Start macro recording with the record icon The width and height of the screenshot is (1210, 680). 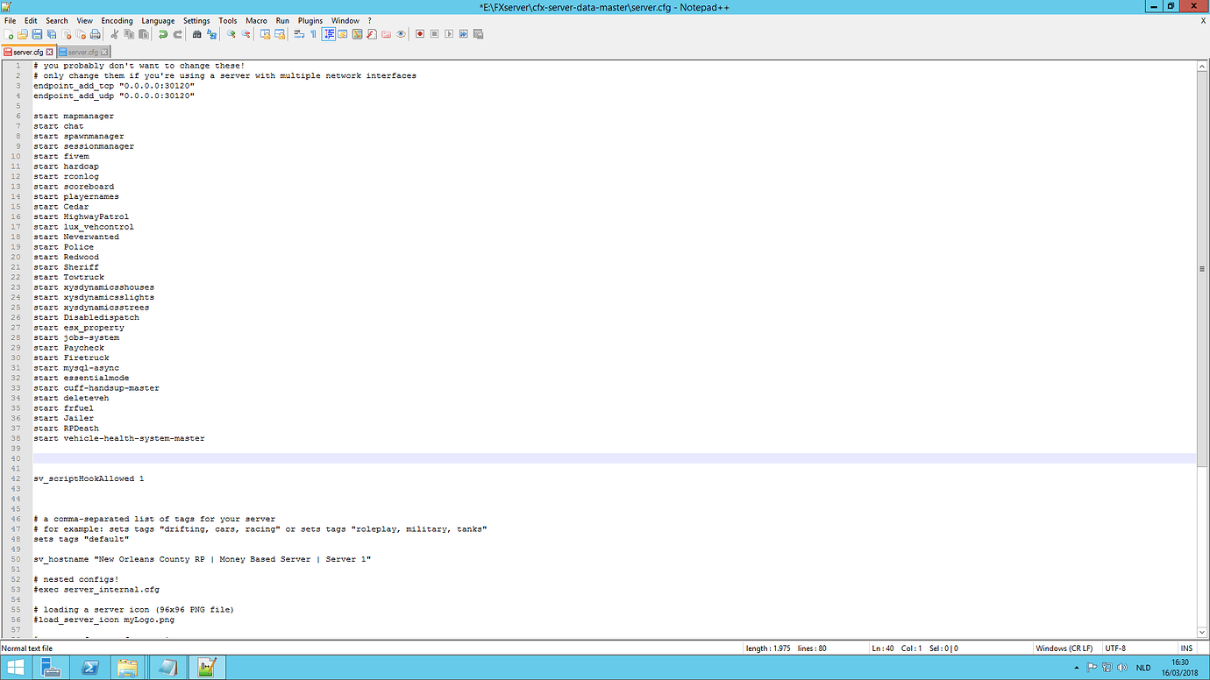421,33
